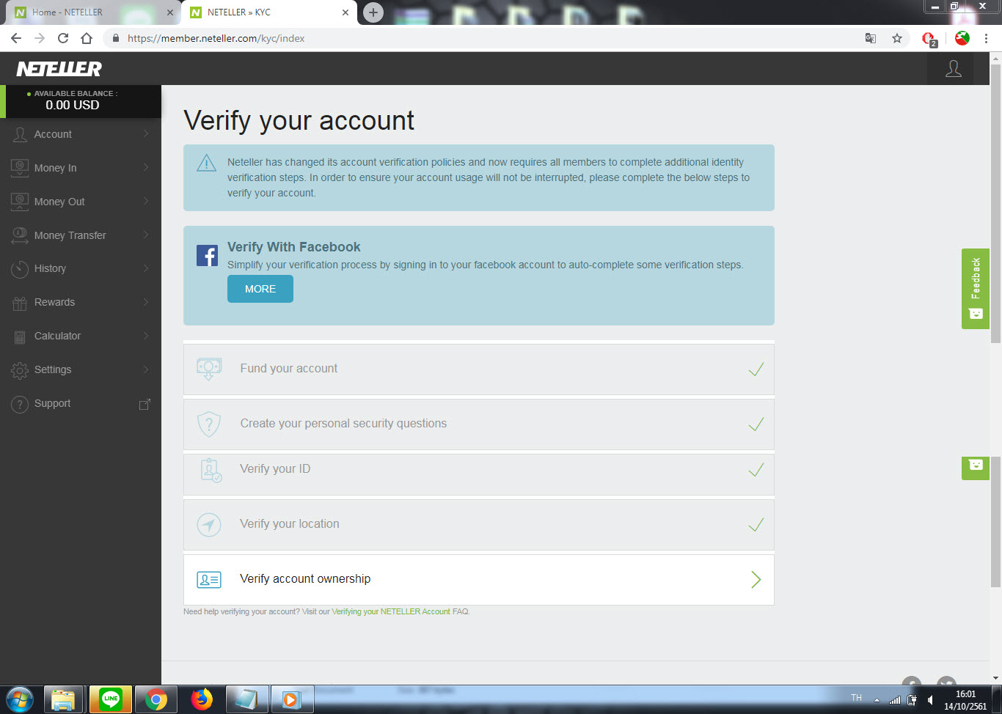Click the Fund your account row

478,369
